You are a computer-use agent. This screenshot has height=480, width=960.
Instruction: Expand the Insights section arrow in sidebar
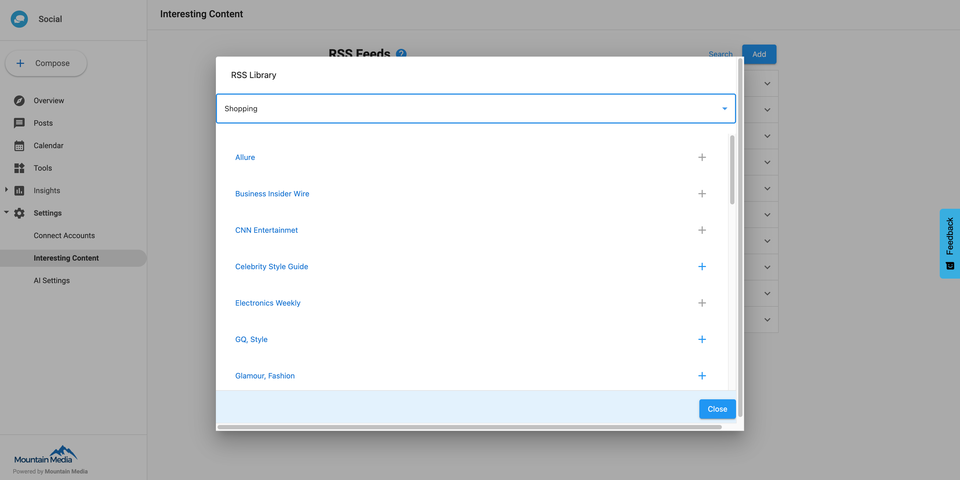(6, 190)
